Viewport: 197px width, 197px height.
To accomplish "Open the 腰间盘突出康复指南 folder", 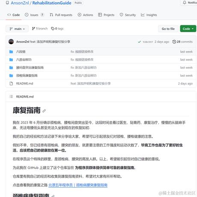I will 30,68.
